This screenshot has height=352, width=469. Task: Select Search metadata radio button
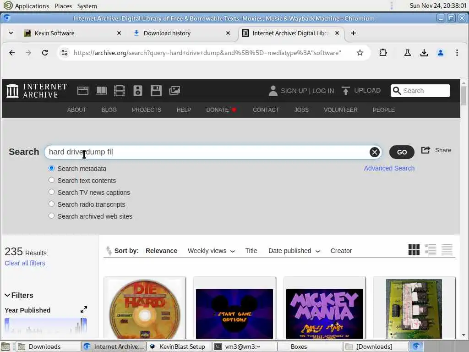tap(51, 168)
